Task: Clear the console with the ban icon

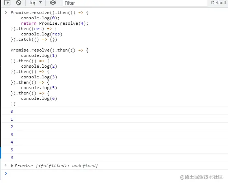Action: (x=19, y=3)
